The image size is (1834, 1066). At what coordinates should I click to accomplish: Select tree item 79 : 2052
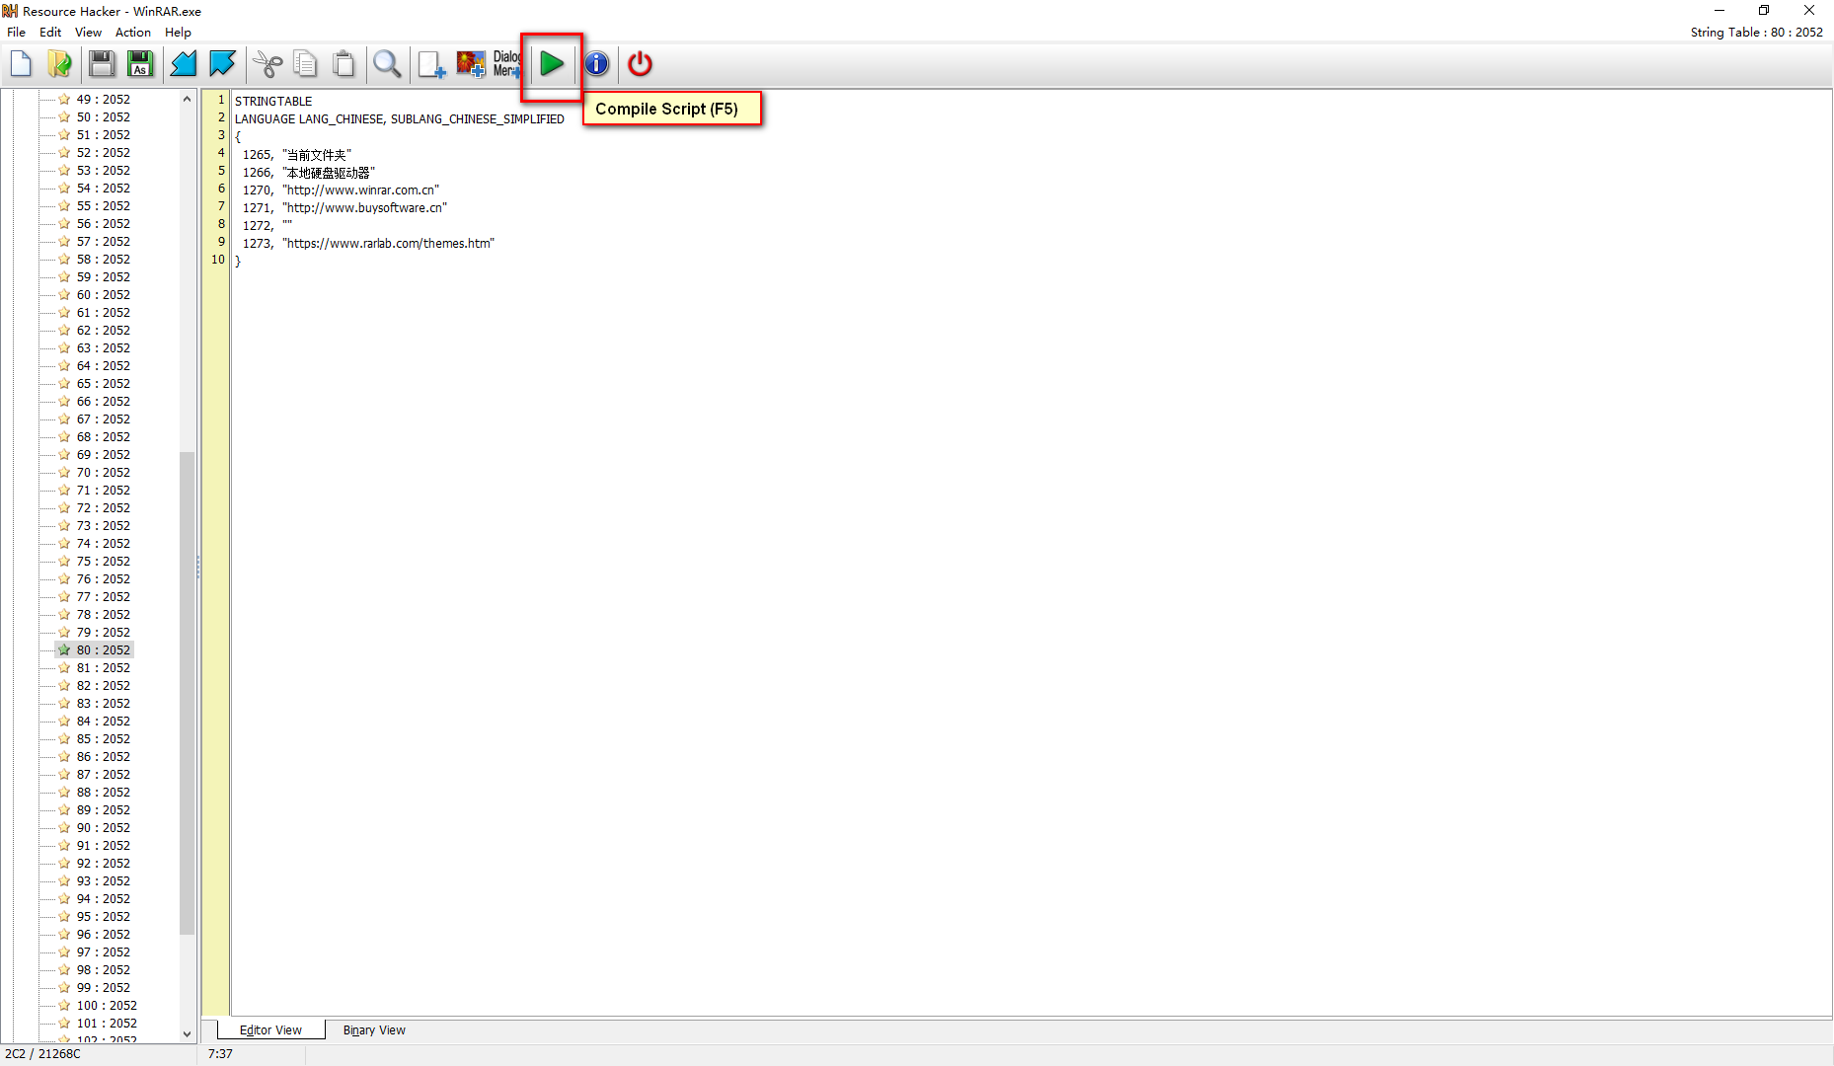coord(103,633)
